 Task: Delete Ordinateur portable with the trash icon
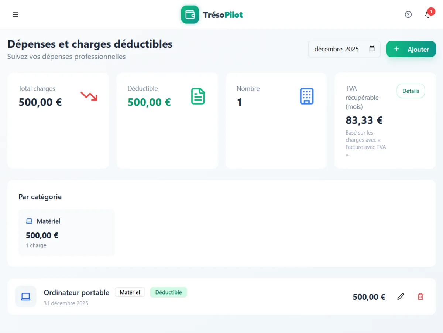click(x=420, y=296)
